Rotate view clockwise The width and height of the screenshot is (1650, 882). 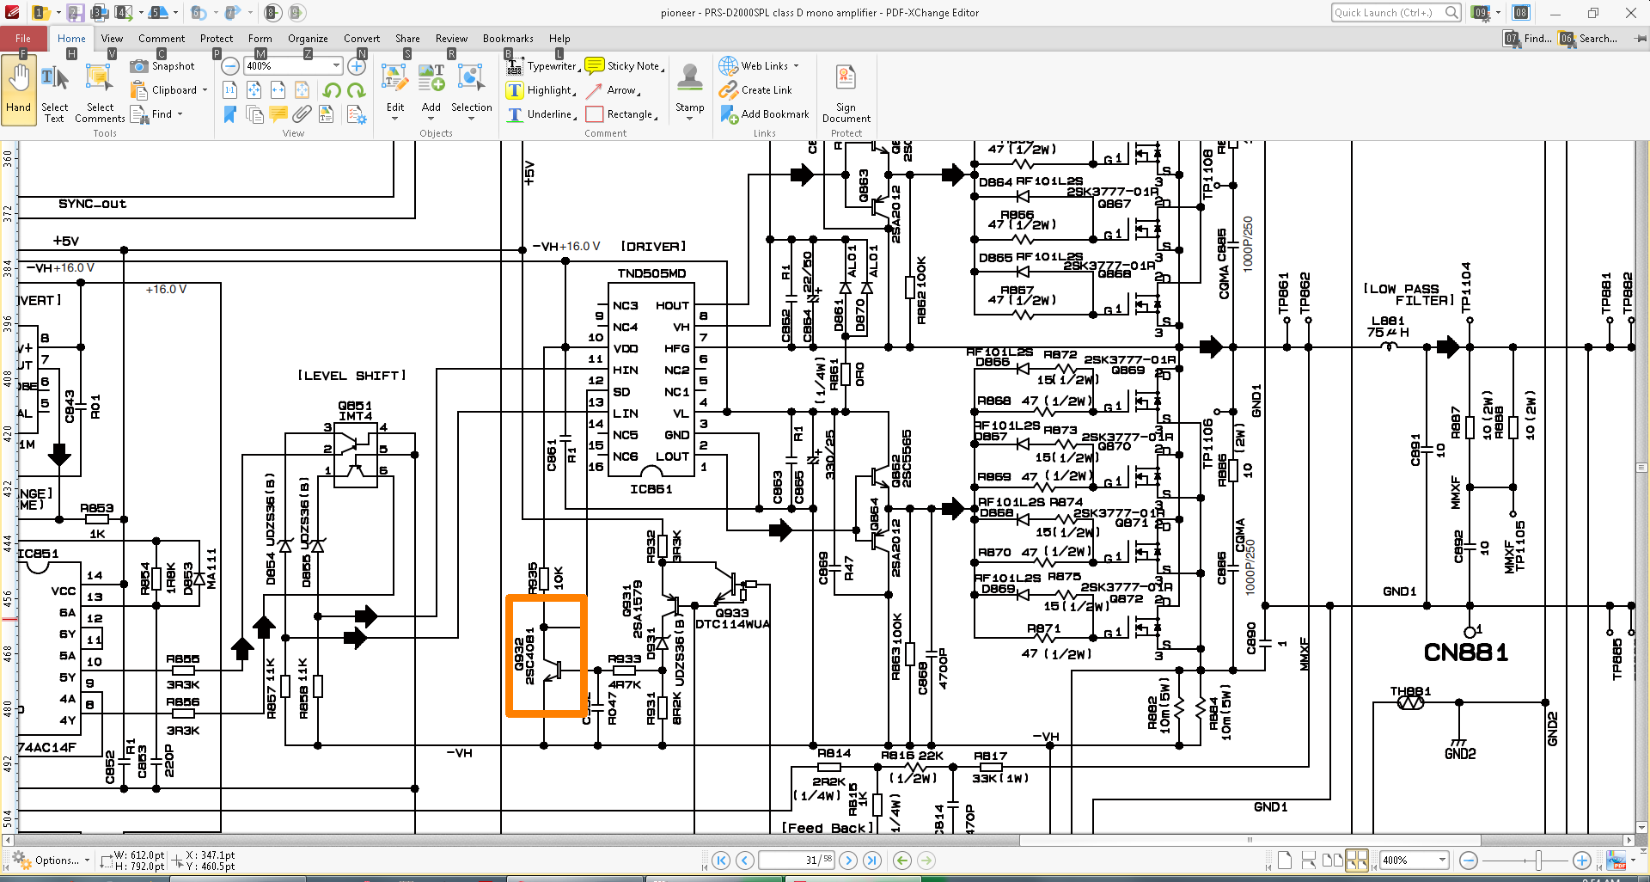pyautogui.click(x=357, y=90)
